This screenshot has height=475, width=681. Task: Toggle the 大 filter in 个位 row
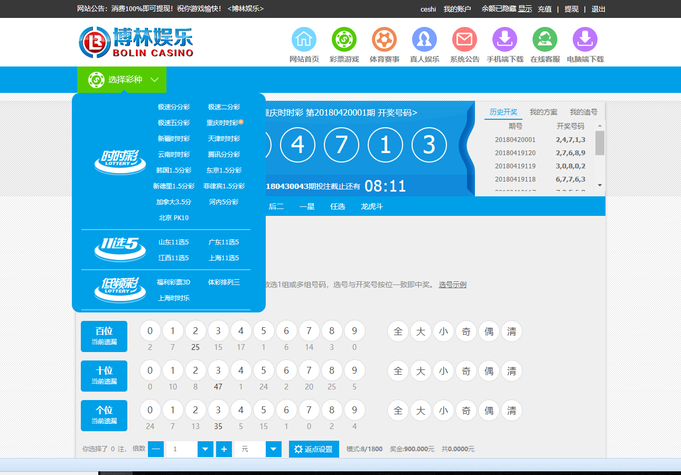click(421, 411)
